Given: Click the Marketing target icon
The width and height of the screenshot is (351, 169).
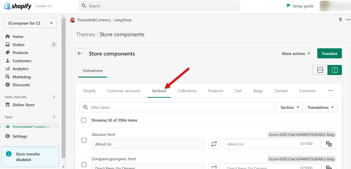Looking at the screenshot, I should pos(8,77).
